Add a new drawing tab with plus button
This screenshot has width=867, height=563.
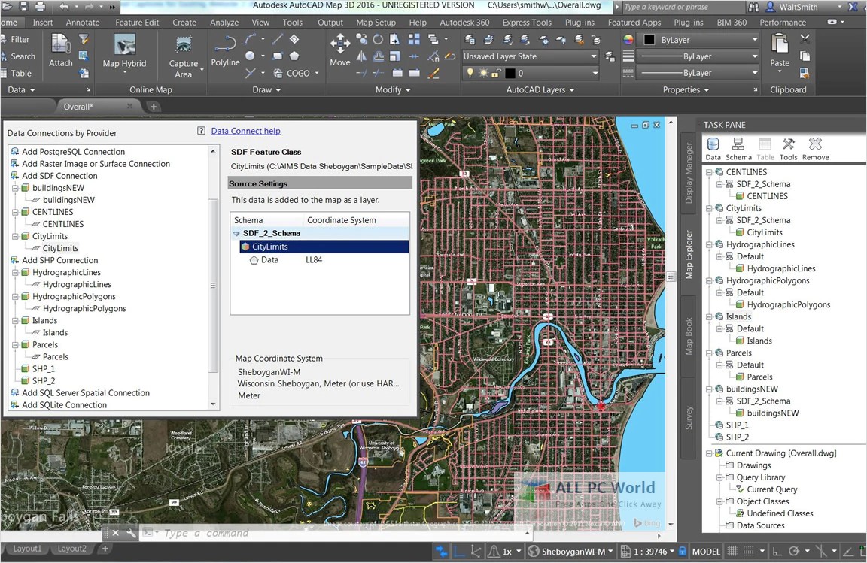[x=154, y=107]
